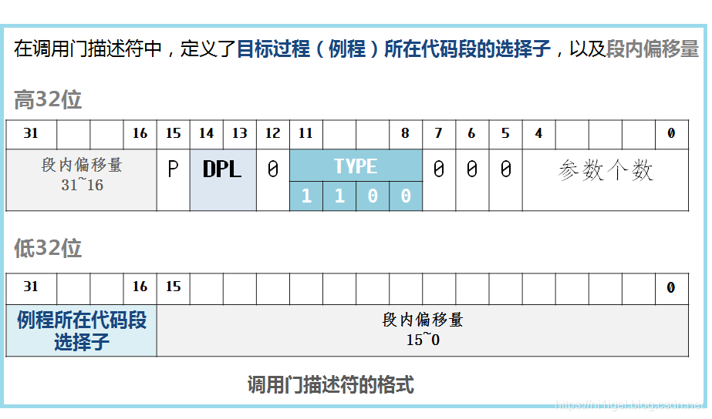Click bit number 11 header cell
This screenshot has width=712, height=419.
click(306, 134)
